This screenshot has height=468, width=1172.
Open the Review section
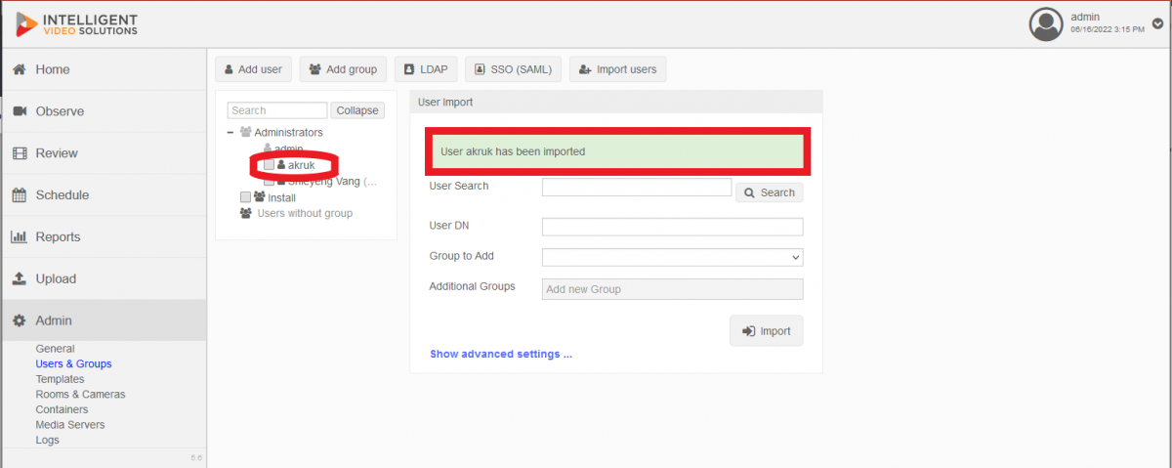tap(103, 153)
